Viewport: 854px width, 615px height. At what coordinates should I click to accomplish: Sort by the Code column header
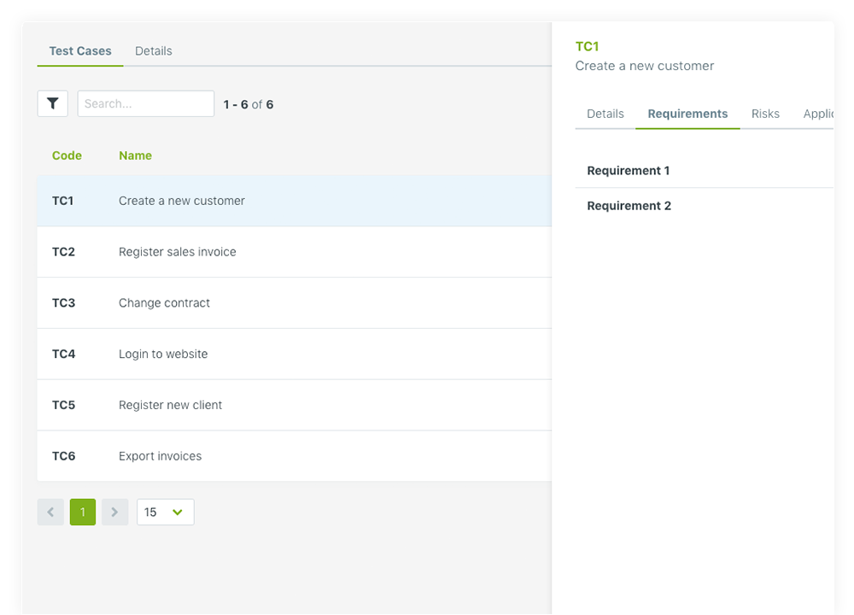coord(67,155)
